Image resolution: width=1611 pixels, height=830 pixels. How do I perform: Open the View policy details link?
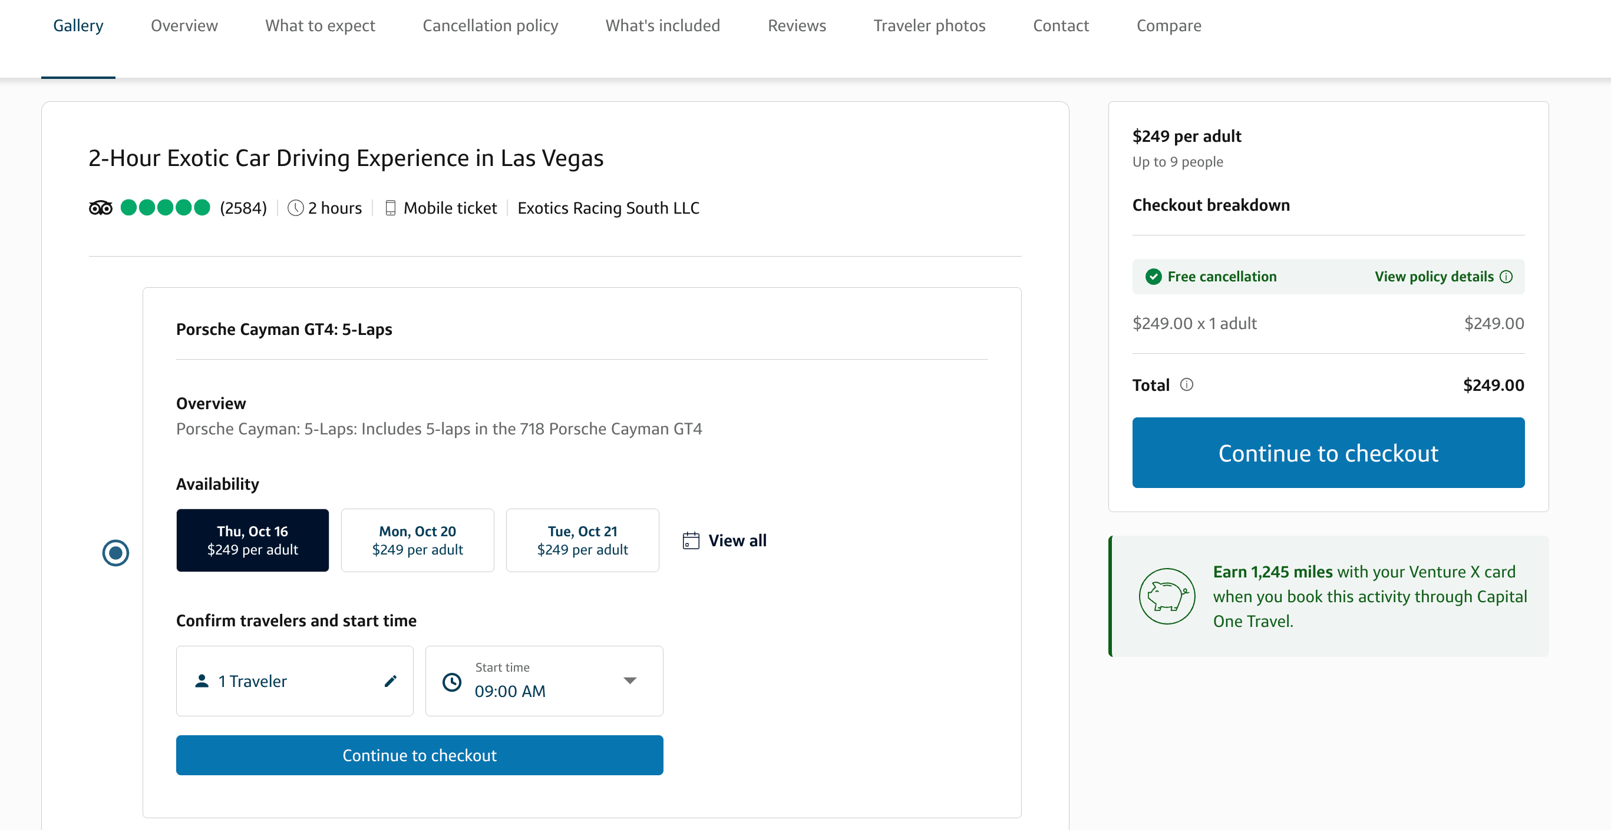(x=1434, y=277)
